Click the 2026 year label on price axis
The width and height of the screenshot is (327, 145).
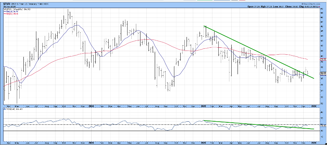coord(314,104)
